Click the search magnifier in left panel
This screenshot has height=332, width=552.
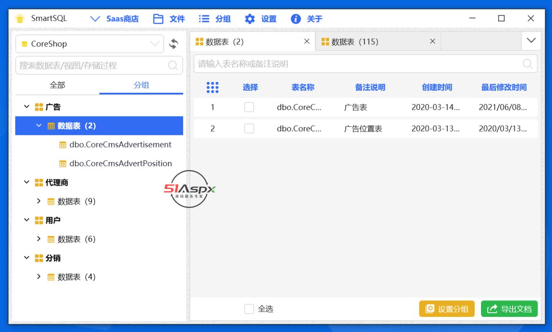coord(173,65)
